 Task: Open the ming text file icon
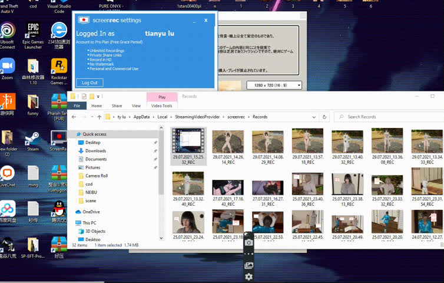[33, 176]
